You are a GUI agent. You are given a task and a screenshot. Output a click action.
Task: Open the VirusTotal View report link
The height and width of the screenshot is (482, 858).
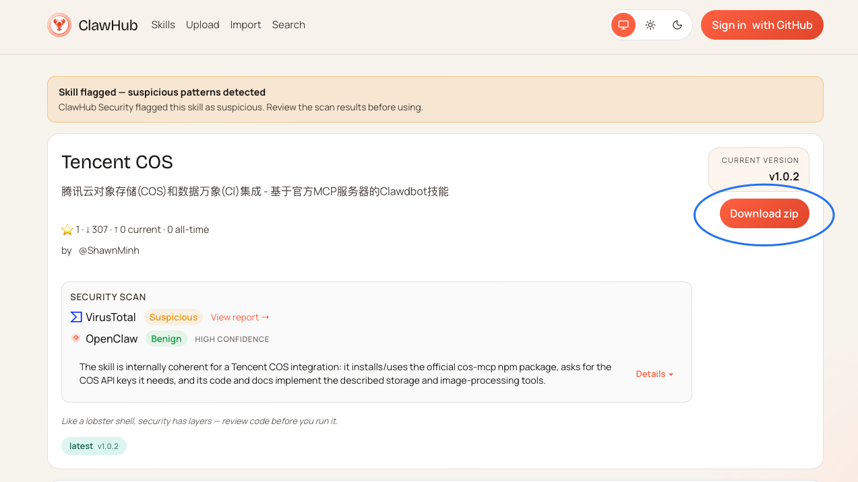[x=240, y=318]
